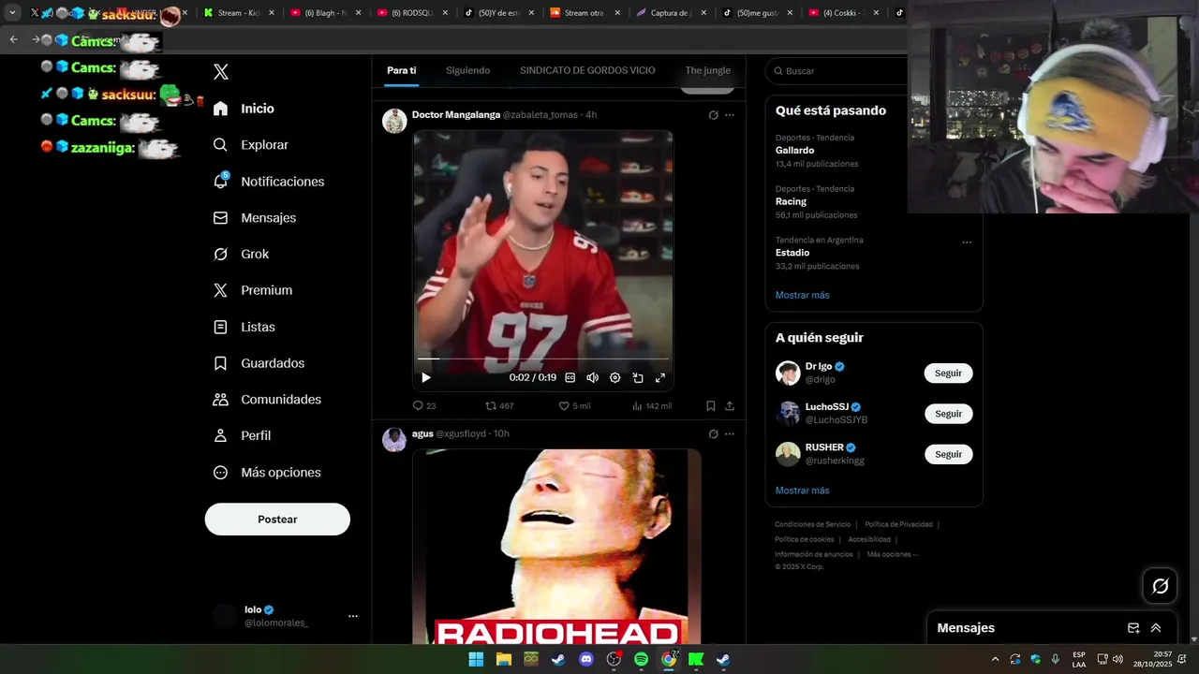Open the Gallardo trending topic
The height and width of the screenshot is (674, 1199).
[794, 150]
